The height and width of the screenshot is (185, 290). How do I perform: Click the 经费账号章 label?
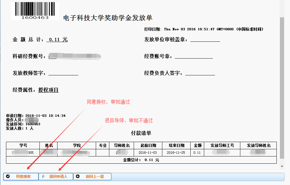point(158,56)
